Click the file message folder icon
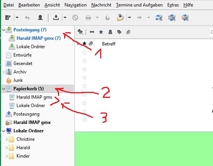Screen dimensions: 213x166 [120, 18]
